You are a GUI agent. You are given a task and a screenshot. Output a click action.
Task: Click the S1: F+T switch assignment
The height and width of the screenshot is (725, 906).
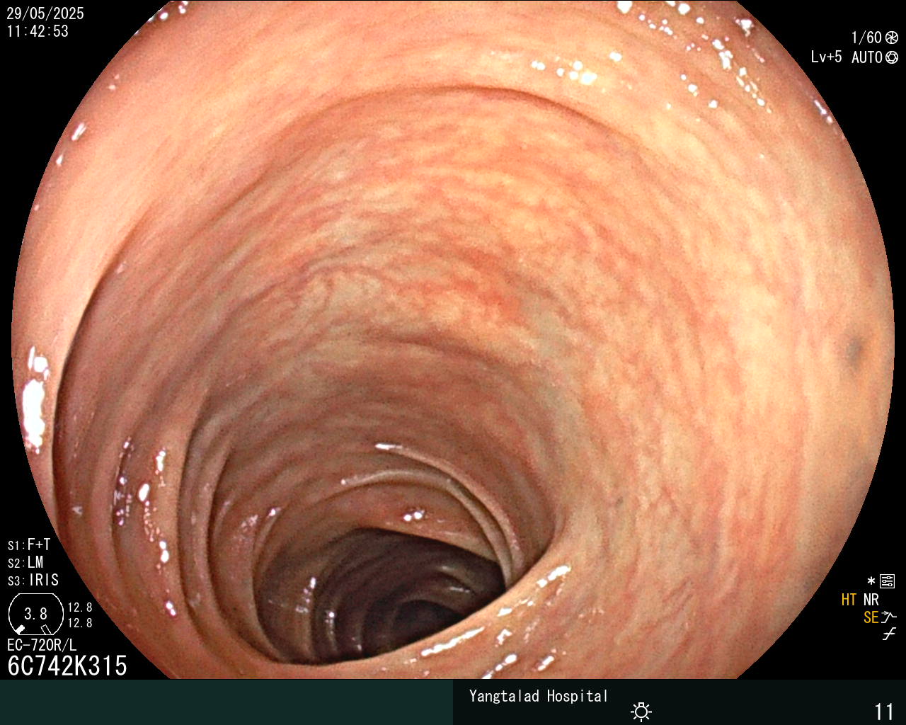point(29,544)
